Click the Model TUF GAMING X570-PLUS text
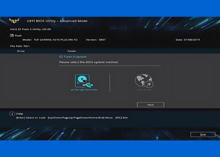The height and width of the screenshot is (157, 220). [x=50, y=40]
